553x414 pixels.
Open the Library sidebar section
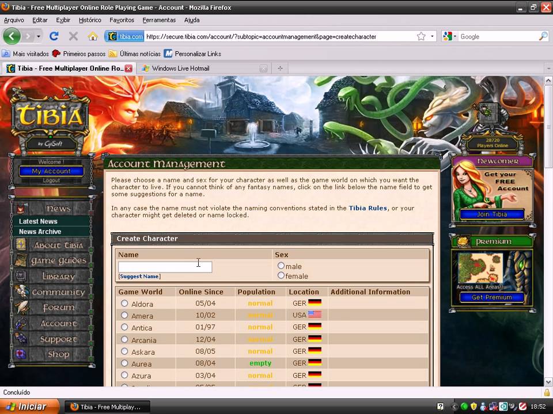(x=53, y=277)
